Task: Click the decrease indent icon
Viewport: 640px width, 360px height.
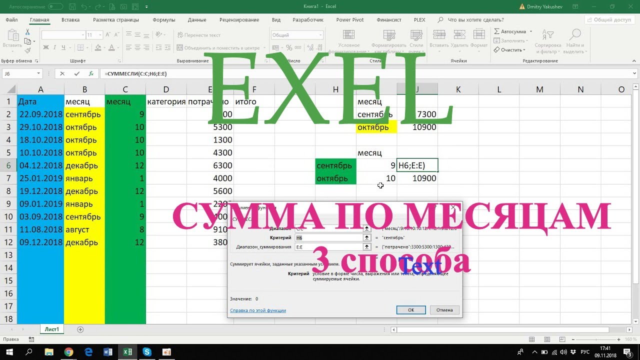Action: point(160,47)
